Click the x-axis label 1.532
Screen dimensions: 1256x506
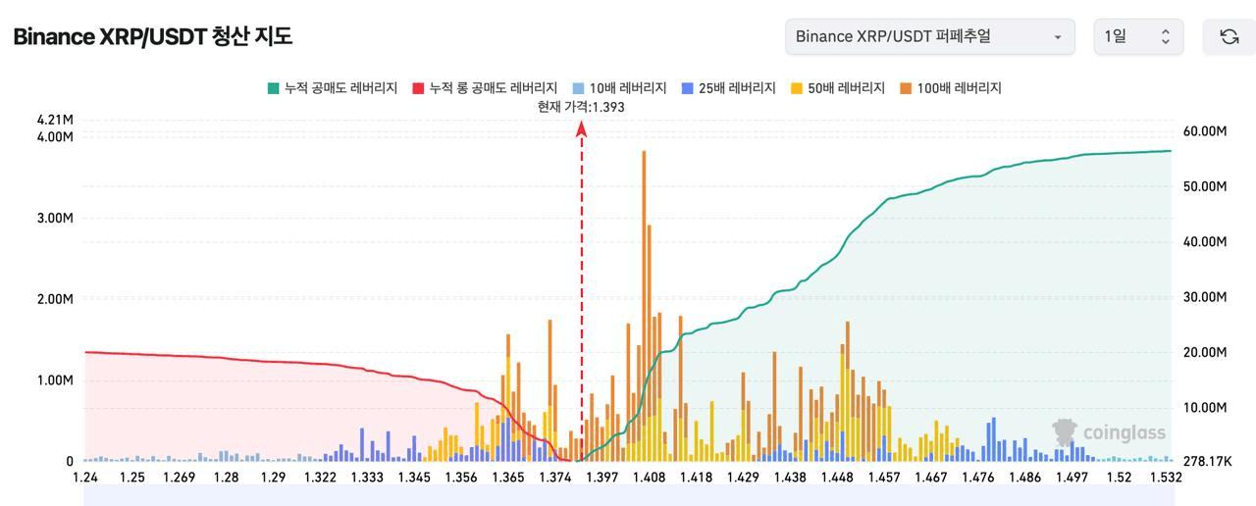click(x=1164, y=477)
